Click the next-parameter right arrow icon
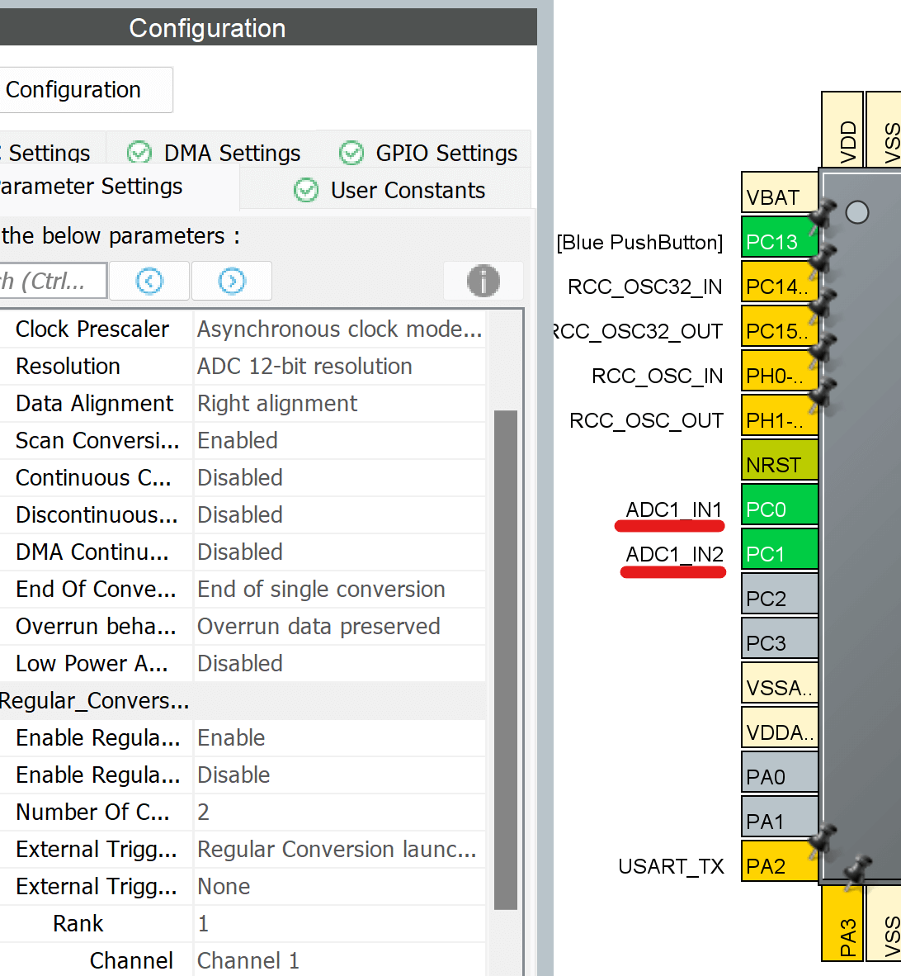 231,281
